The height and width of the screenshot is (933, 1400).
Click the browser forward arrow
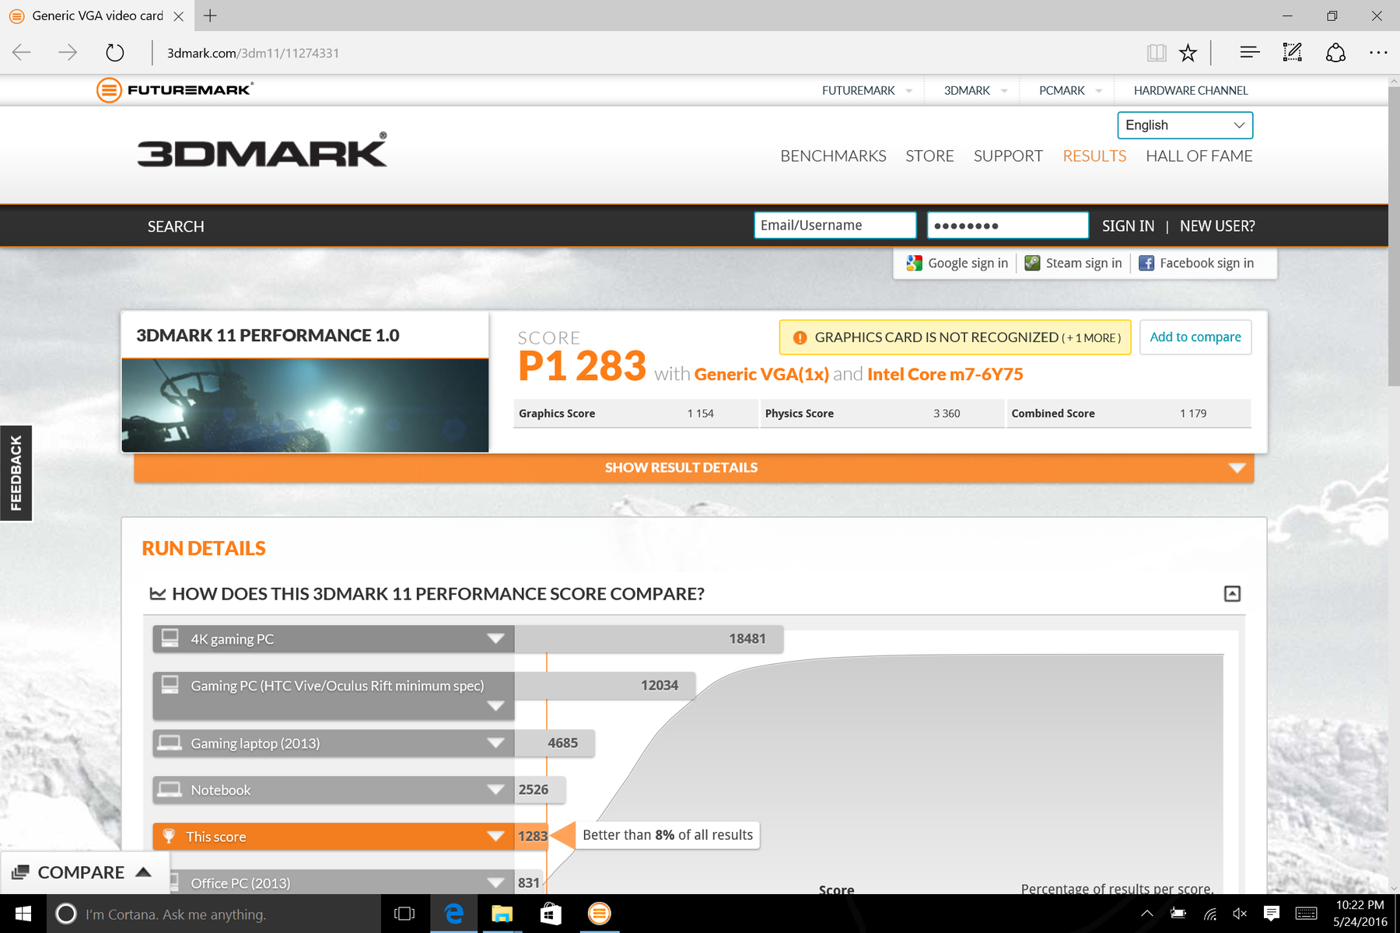[68, 53]
